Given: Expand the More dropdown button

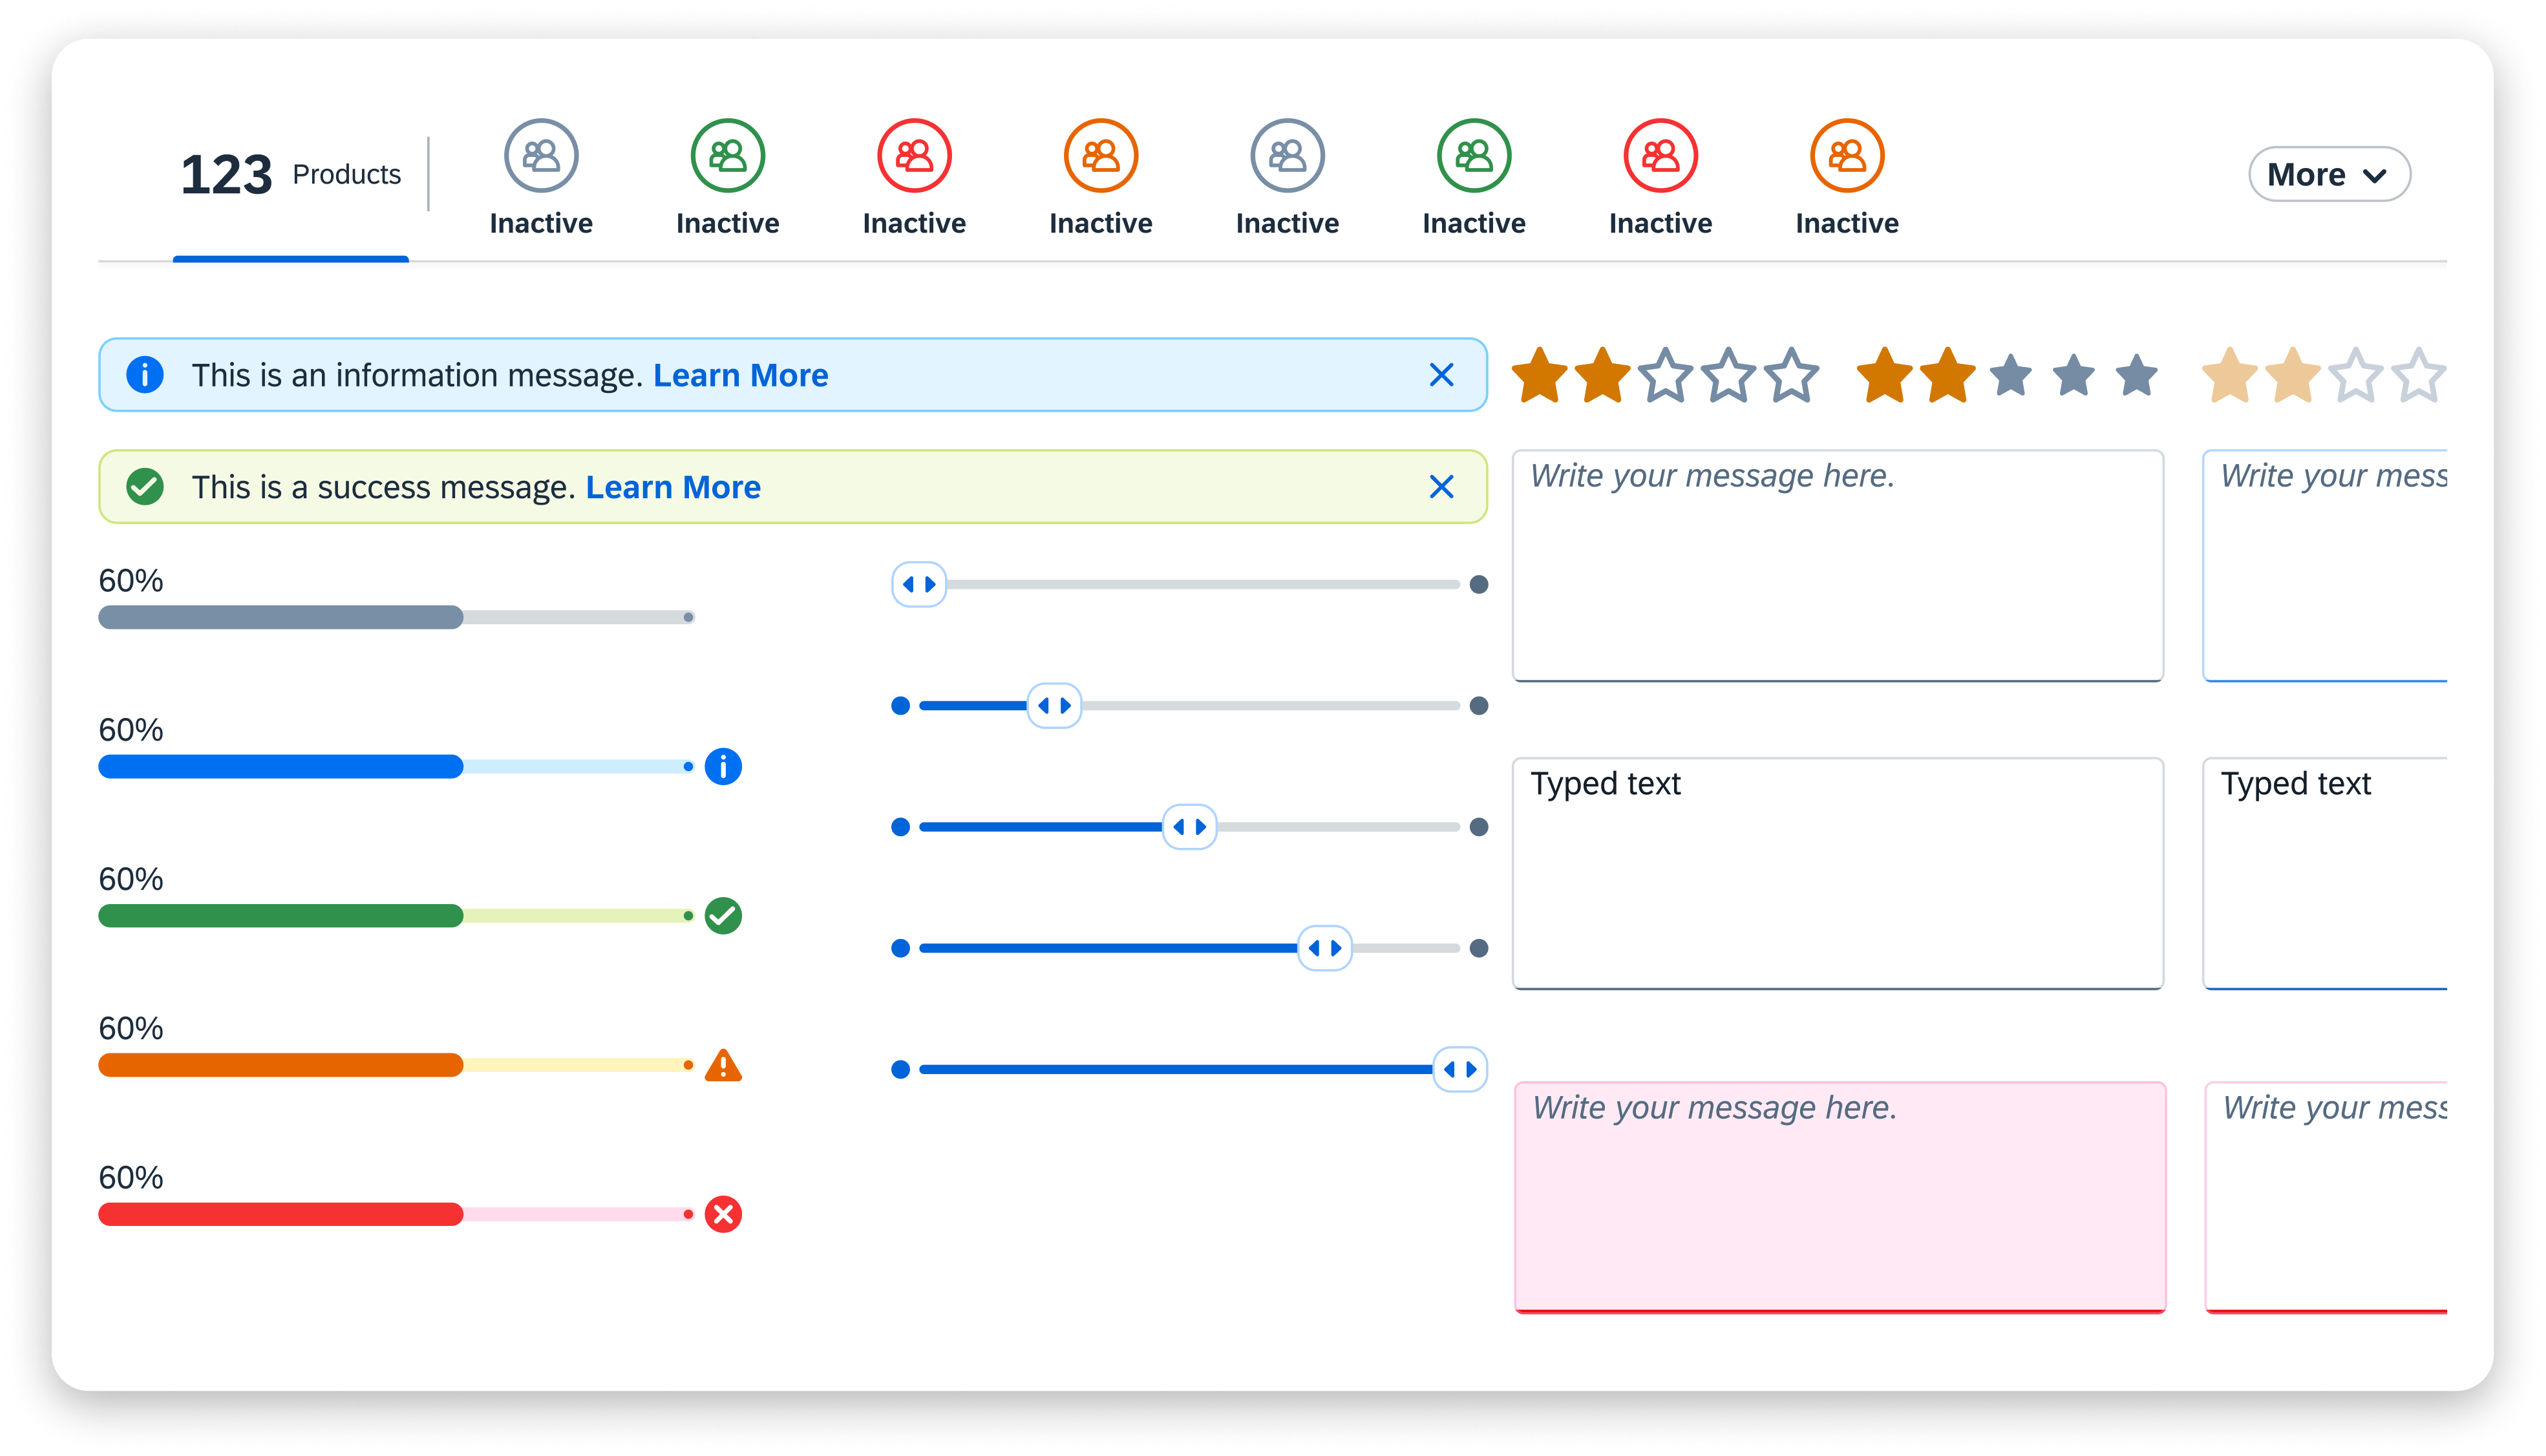Looking at the screenshot, I should pyautogui.click(x=2328, y=175).
